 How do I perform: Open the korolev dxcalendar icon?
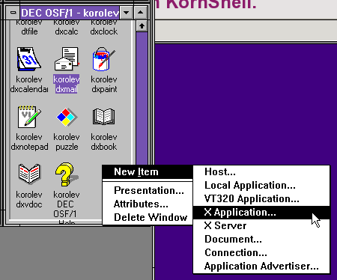tap(29, 59)
